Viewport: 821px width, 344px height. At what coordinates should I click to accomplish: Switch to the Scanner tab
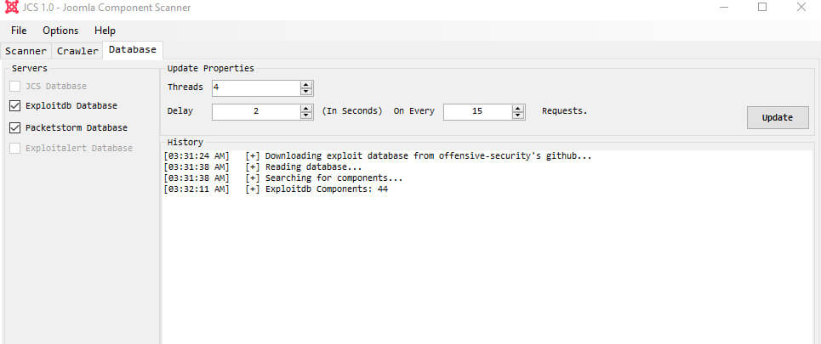pos(26,51)
